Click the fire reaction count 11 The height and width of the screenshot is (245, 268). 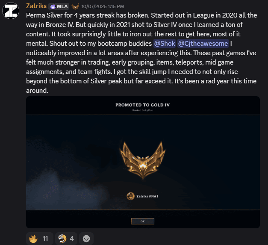click(x=45, y=239)
